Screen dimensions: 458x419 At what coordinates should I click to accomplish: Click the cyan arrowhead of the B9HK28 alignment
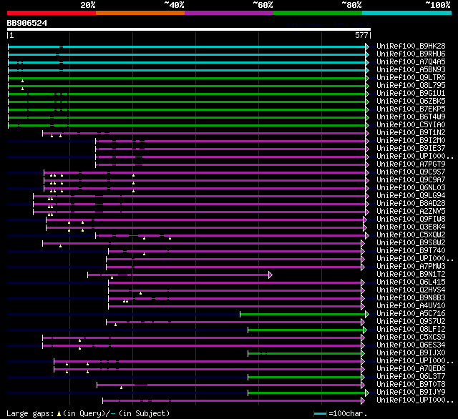(367, 46)
